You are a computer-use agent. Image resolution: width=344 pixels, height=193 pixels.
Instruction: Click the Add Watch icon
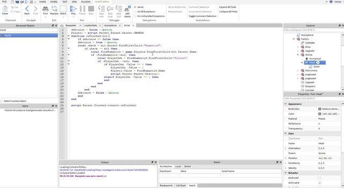click(x=127, y=9)
